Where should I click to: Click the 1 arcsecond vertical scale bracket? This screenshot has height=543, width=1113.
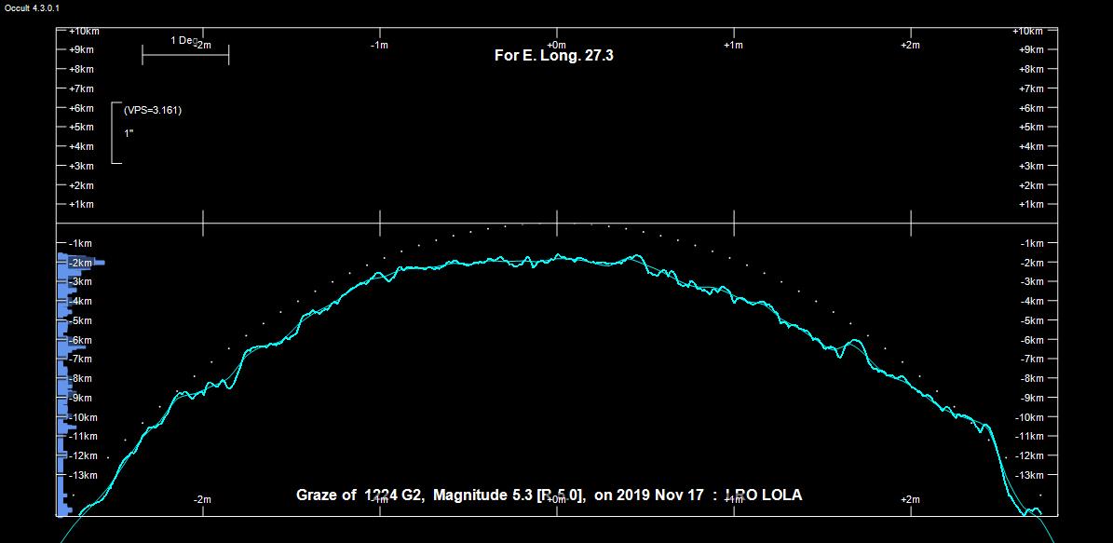click(x=115, y=133)
